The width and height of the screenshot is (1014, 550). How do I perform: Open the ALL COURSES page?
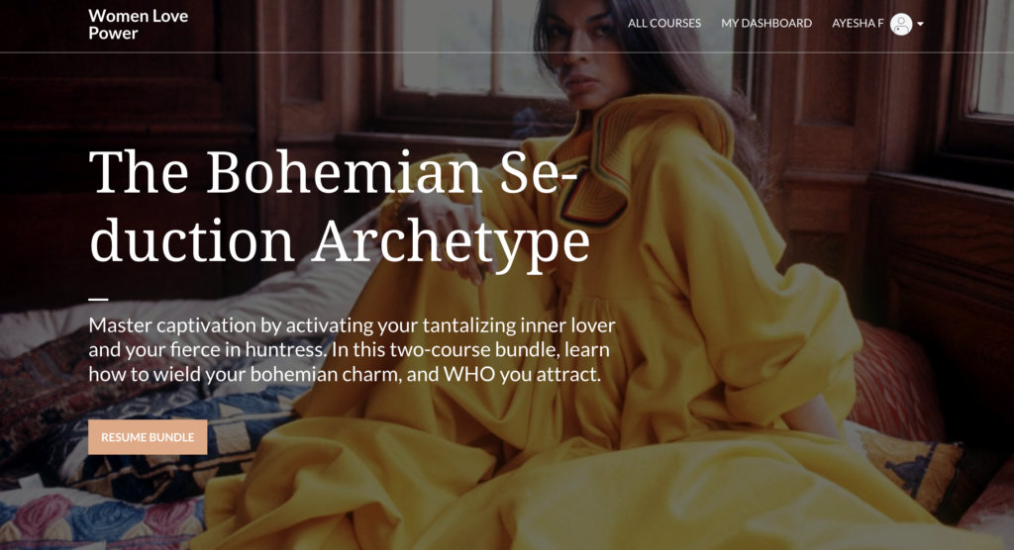[664, 24]
